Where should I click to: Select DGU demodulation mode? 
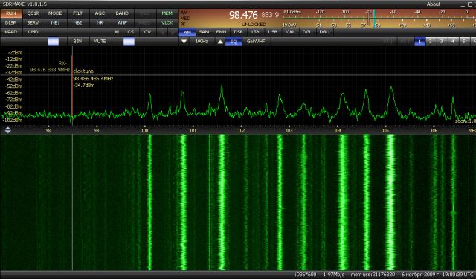pos(324,32)
